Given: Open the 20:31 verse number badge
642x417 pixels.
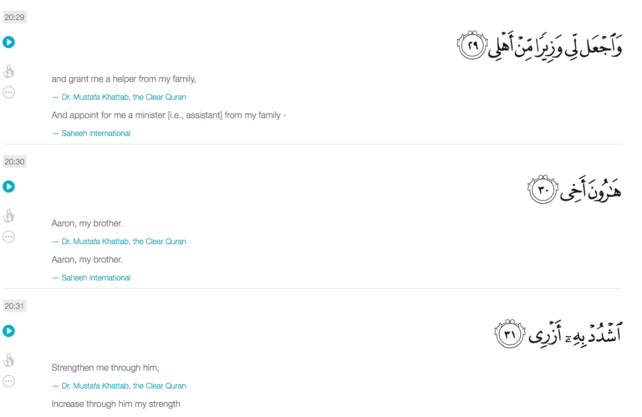Looking at the screenshot, I should click(x=14, y=306).
